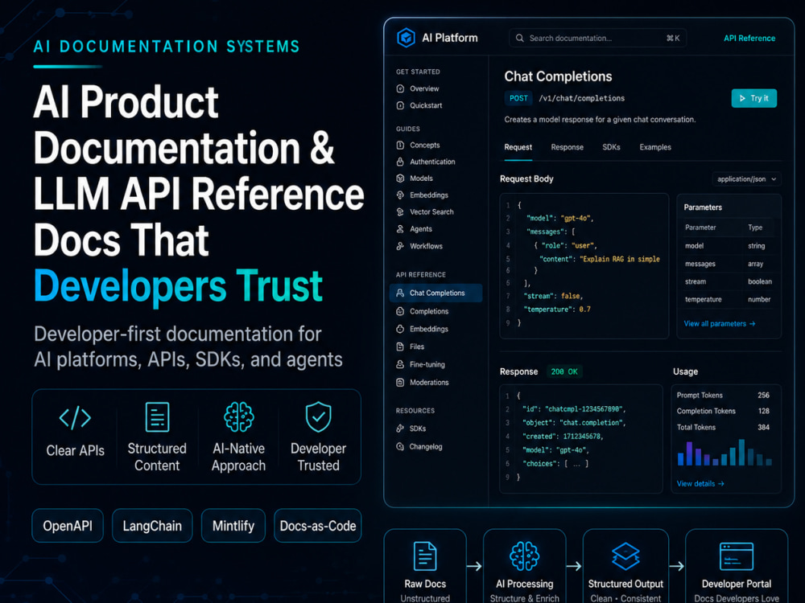Click the Raw Docs file icon
Screen dimensions: 805x603
coord(425,556)
